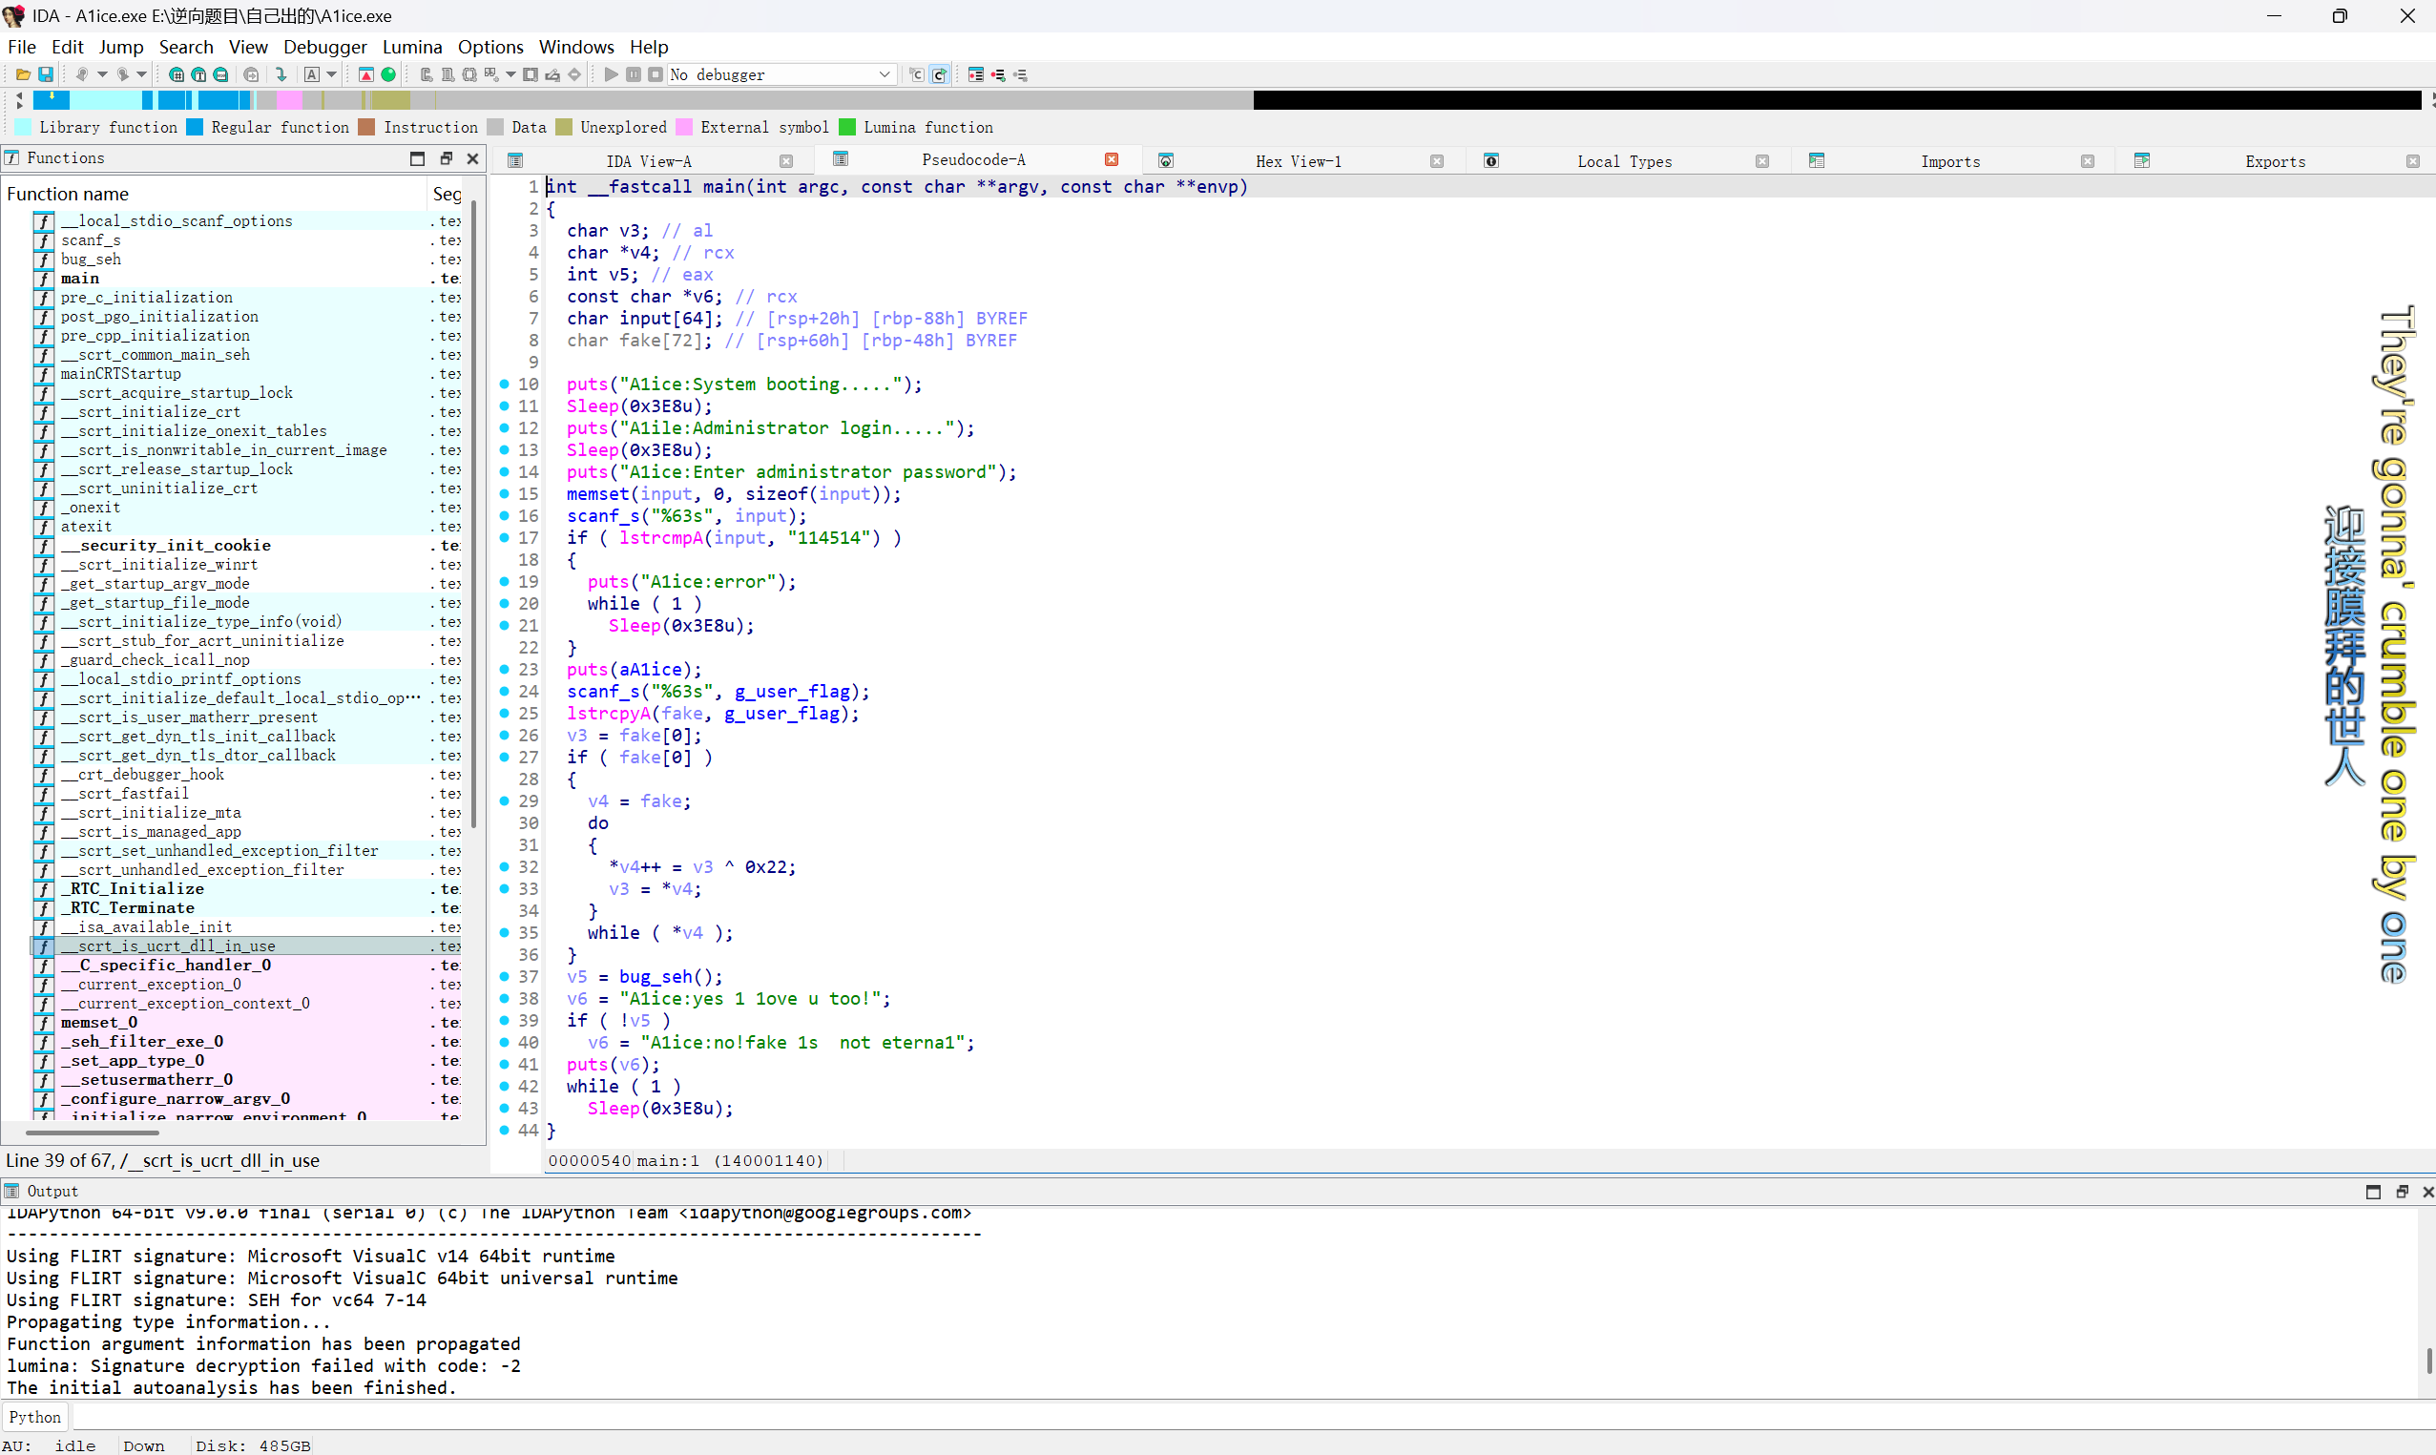This screenshot has height=1455, width=2436.
Task: Switch to the Imports tab
Action: pyautogui.click(x=1948, y=161)
